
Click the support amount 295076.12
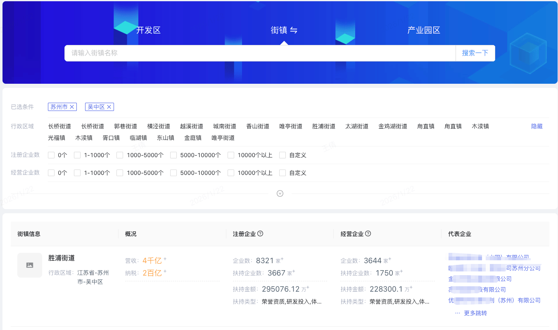click(280, 289)
